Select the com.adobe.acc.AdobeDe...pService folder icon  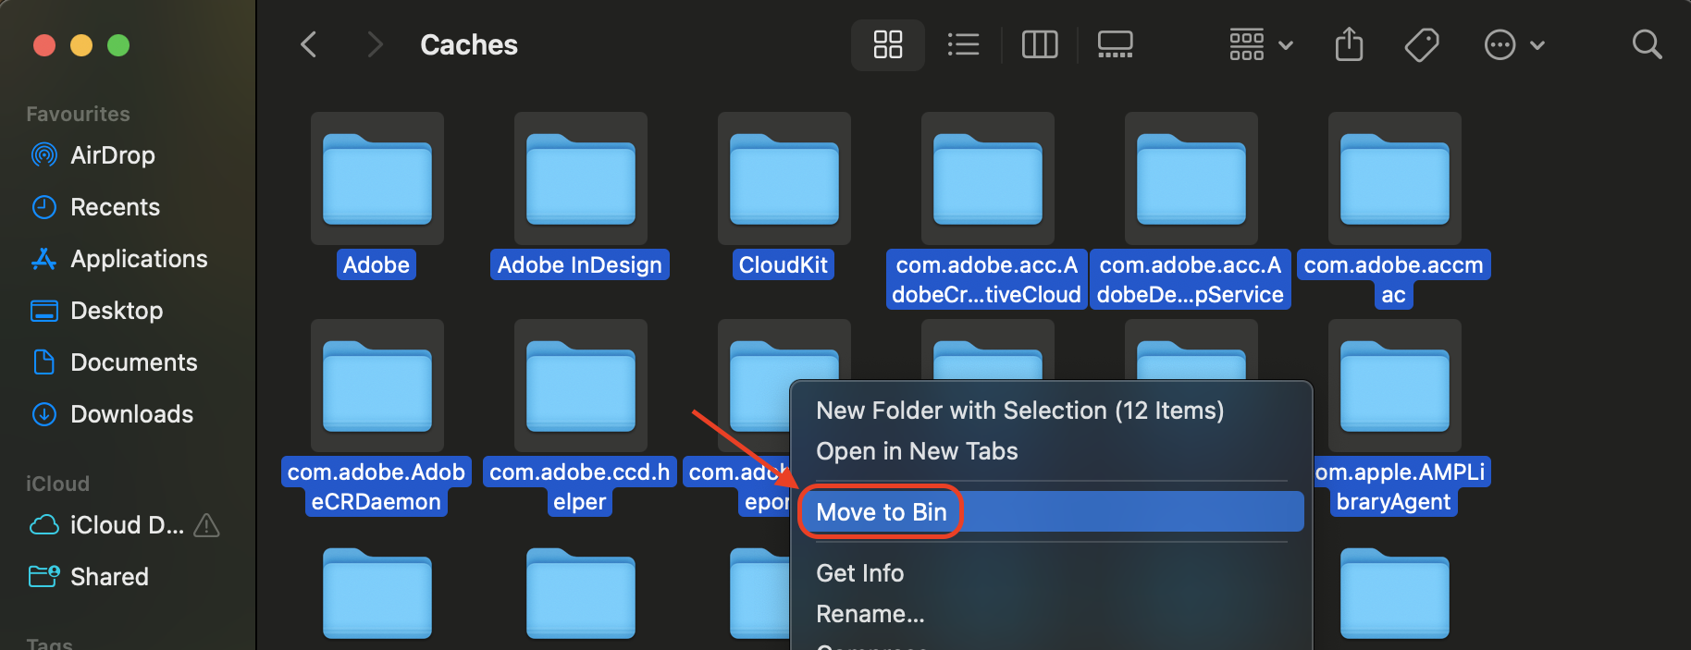(x=1191, y=179)
